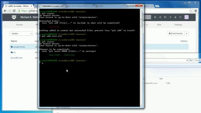This screenshot has width=201, height=113.
Task: Click terminal scrollbar up arrow
Action: tap(141, 10)
